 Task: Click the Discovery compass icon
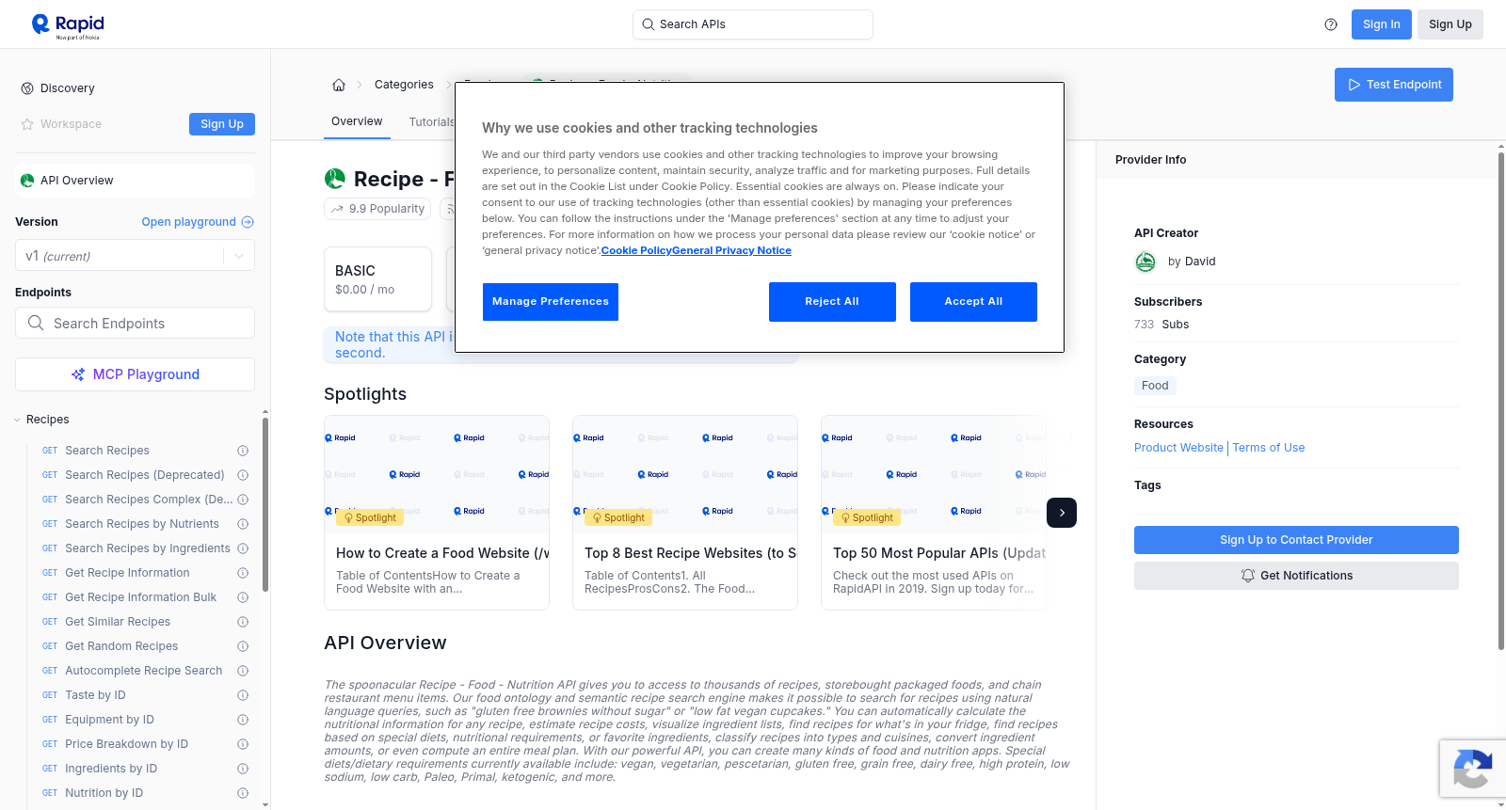click(x=27, y=88)
